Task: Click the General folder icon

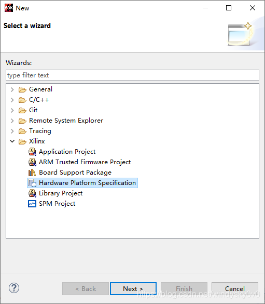Action: point(22,89)
